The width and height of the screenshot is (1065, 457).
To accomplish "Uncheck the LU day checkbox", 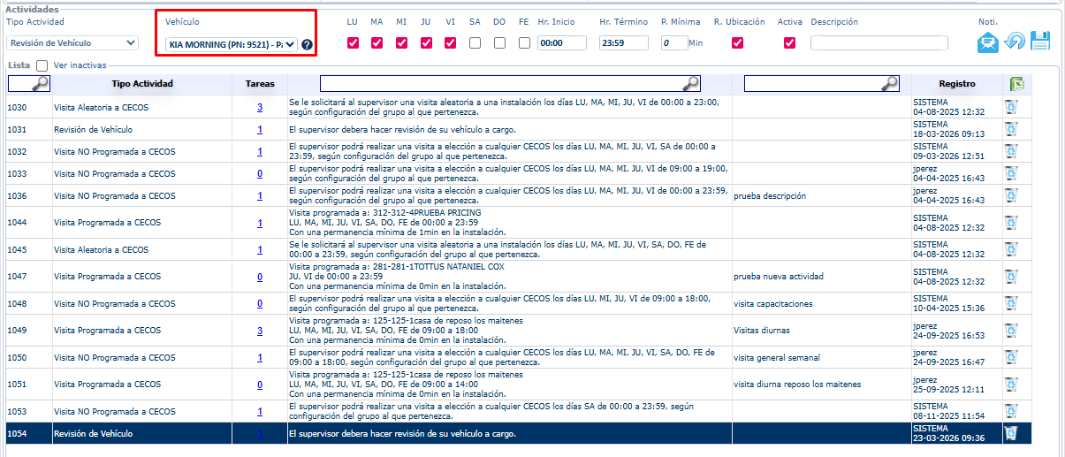I will [x=354, y=42].
